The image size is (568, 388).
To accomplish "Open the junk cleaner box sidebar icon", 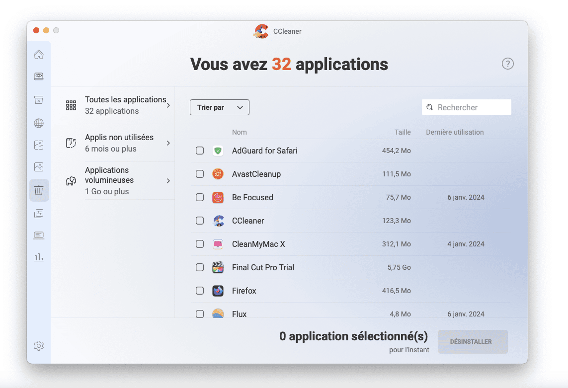I will click(x=39, y=100).
